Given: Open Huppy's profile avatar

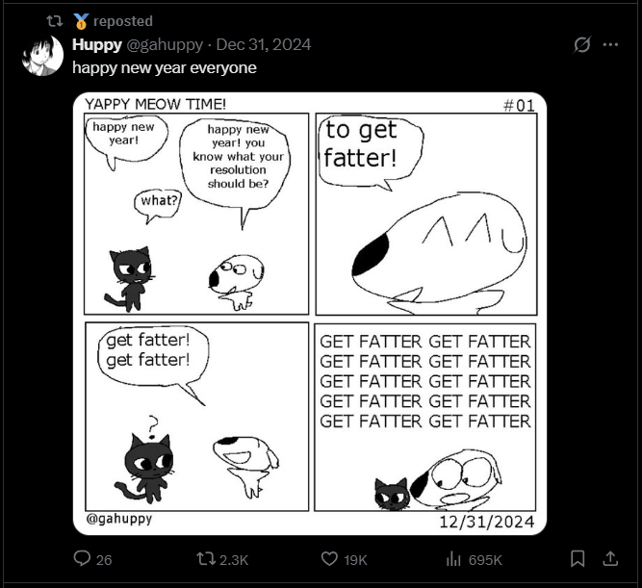Looking at the screenshot, I should [x=42, y=55].
